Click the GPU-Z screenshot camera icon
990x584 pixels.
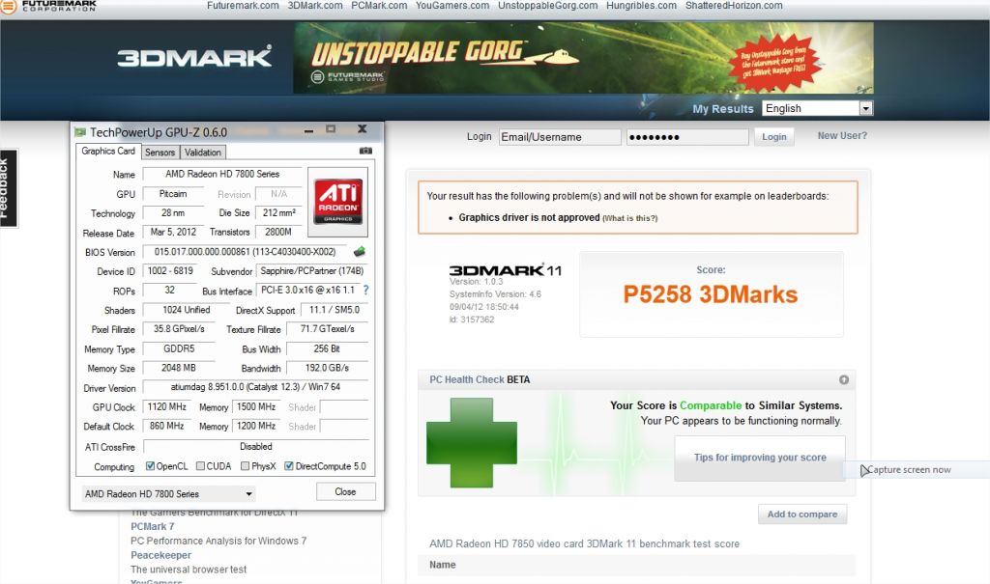tap(365, 151)
